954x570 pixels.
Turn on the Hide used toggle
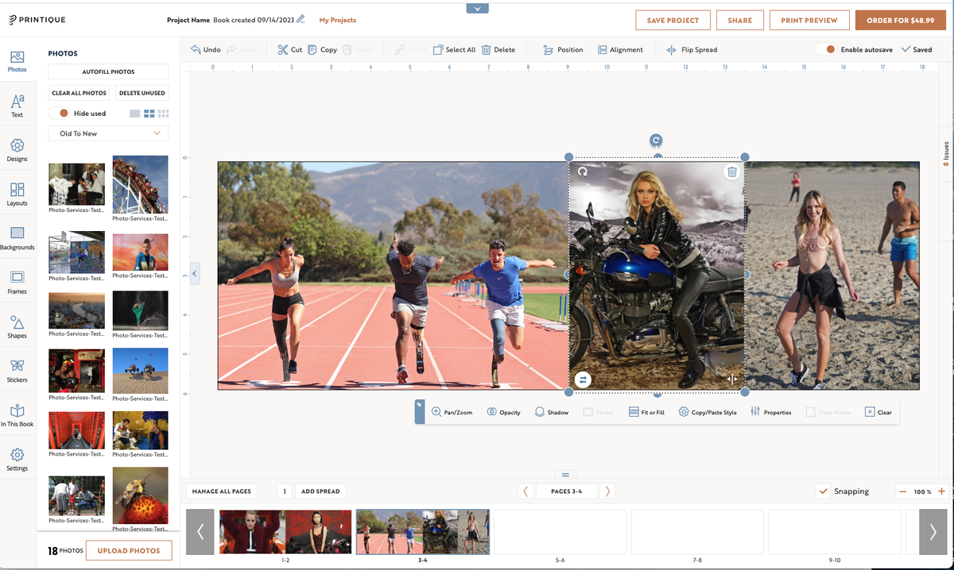point(65,113)
